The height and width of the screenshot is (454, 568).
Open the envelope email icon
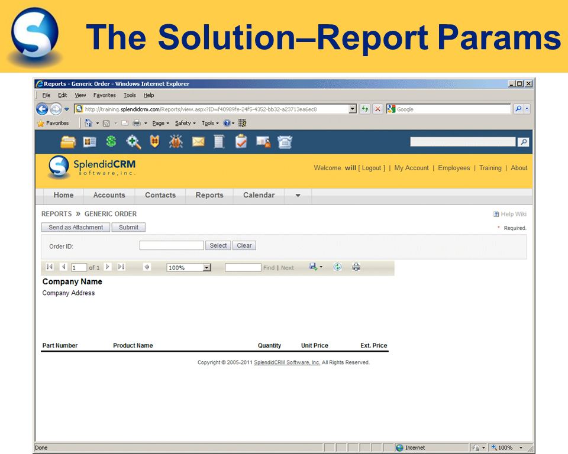pyautogui.click(x=198, y=141)
